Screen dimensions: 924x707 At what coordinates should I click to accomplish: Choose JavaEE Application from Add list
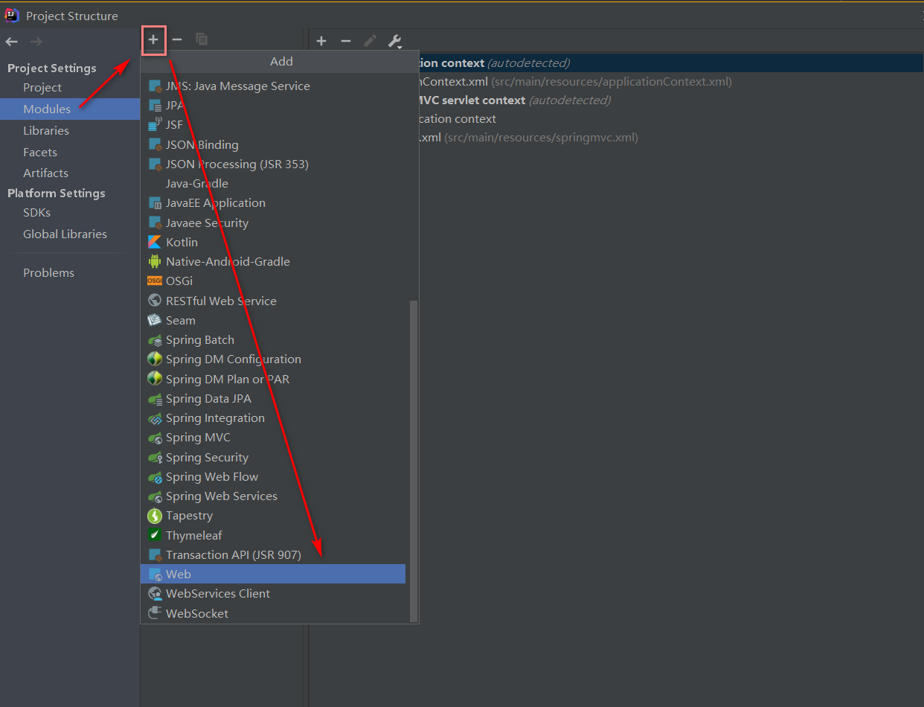point(274,202)
